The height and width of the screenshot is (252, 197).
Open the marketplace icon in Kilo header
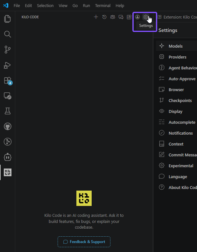pyautogui.click(x=129, y=17)
